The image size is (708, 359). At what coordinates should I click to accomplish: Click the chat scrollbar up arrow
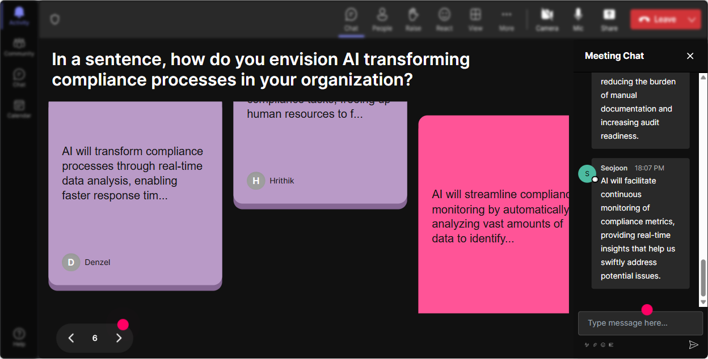click(703, 77)
